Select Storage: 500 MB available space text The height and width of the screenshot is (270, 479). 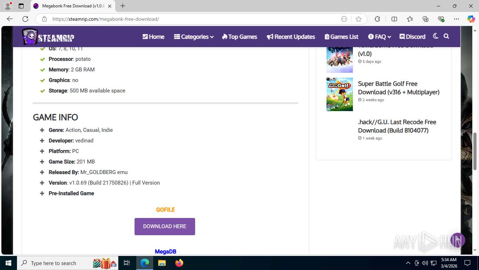click(87, 91)
